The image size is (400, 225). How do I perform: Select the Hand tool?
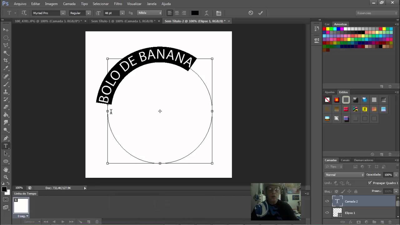click(6, 169)
